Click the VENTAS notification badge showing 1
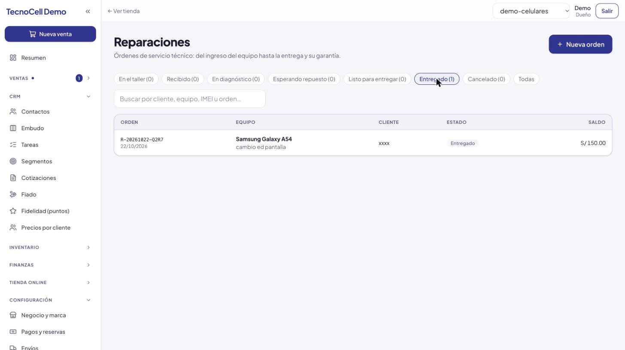 tap(79, 78)
